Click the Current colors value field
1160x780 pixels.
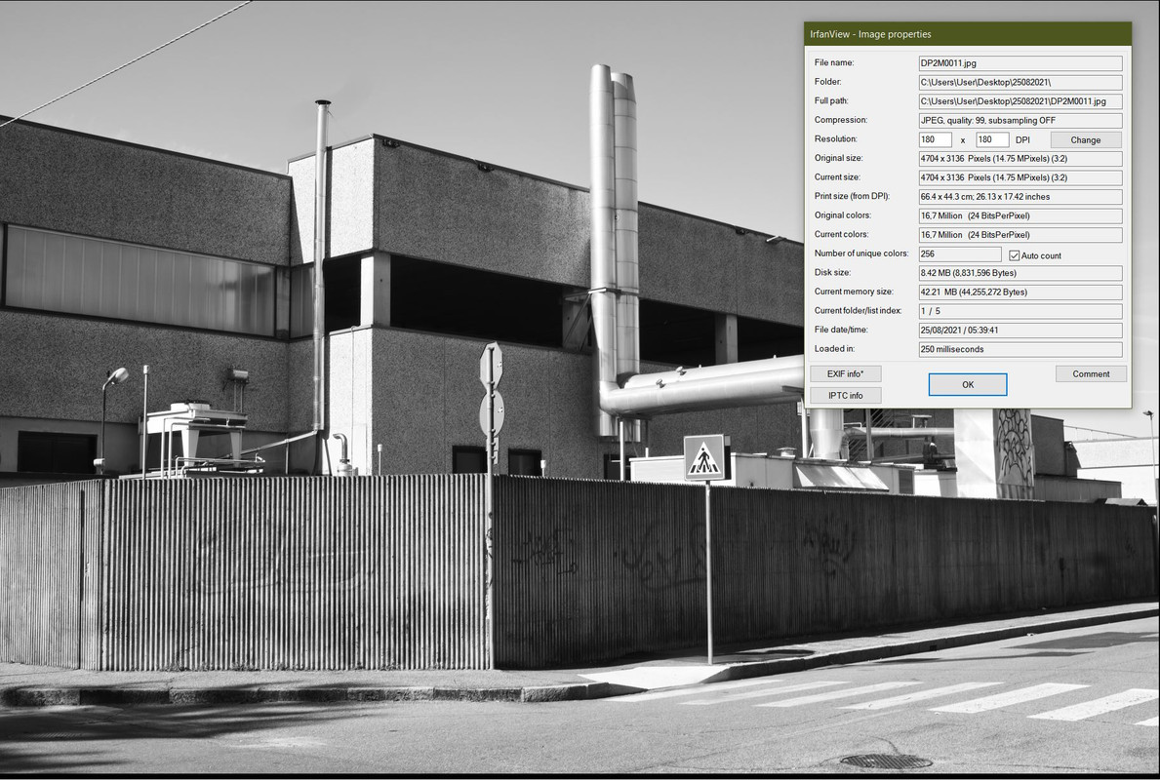click(1020, 235)
